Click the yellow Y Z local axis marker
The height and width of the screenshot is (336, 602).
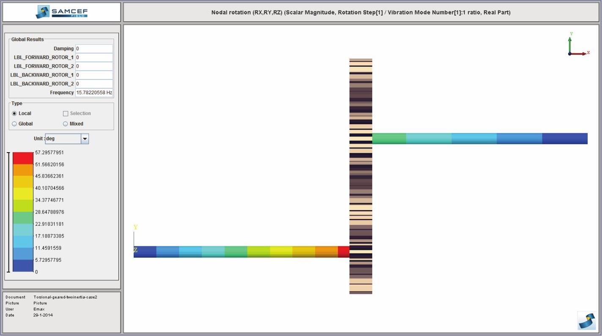point(135,239)
